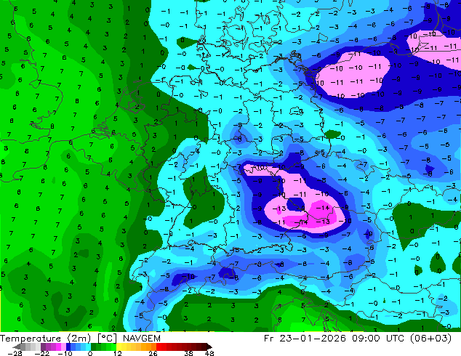Click the "Temperature (2m)" title text
The width and height of the screenshot is (461, 356).
pyautogui.click(x=45, y=339)
